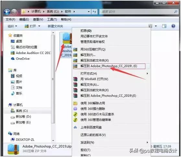This screenshot has height=157, width=181.
Task: Select the Adobe_Photoshop_CC_2019 zip file icon
Action: [x=67, y=38]
